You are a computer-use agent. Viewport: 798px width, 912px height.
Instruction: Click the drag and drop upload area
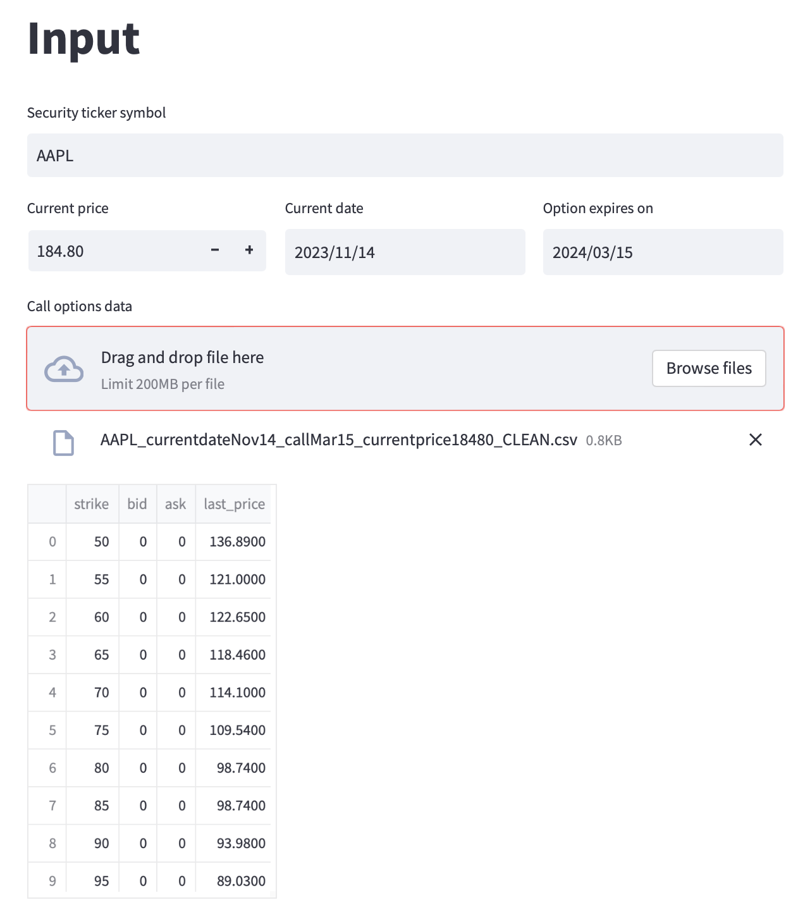(405, 369)
